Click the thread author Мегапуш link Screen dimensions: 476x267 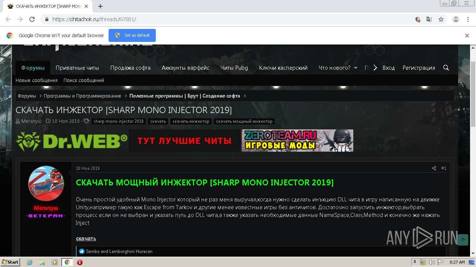[x=31, y=121]
